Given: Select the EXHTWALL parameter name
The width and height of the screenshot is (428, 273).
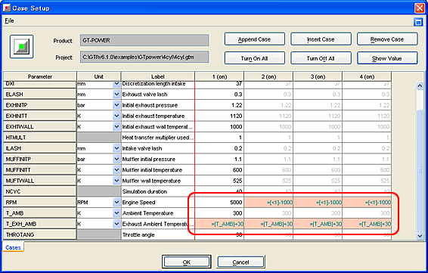Looking at the screenshot, I should click(x=39, y=127).
